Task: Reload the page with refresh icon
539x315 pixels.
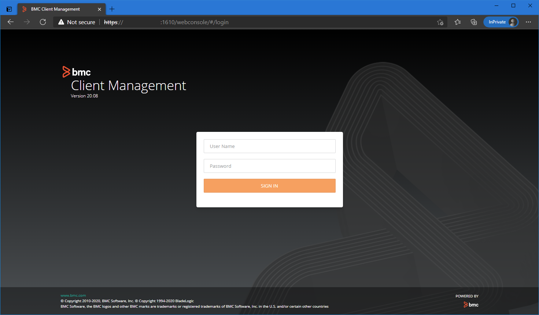Action: (x=43, y=22)
